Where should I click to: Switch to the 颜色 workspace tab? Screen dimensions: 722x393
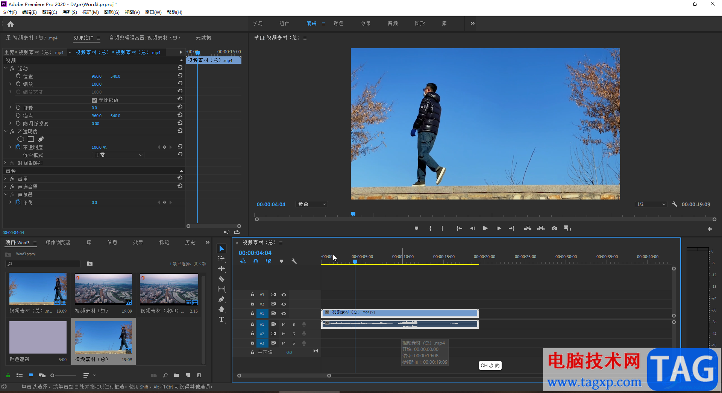click(x=338, y=23)
